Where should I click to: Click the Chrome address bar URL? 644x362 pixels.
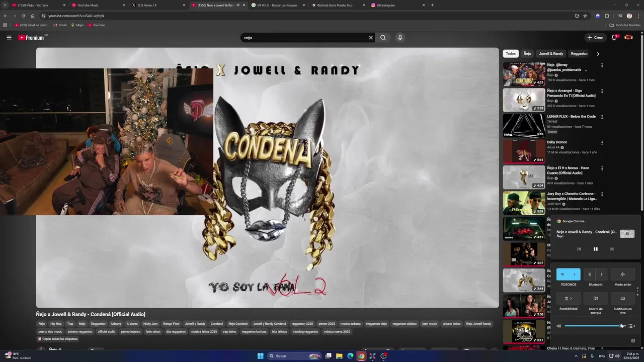[76, 16]
